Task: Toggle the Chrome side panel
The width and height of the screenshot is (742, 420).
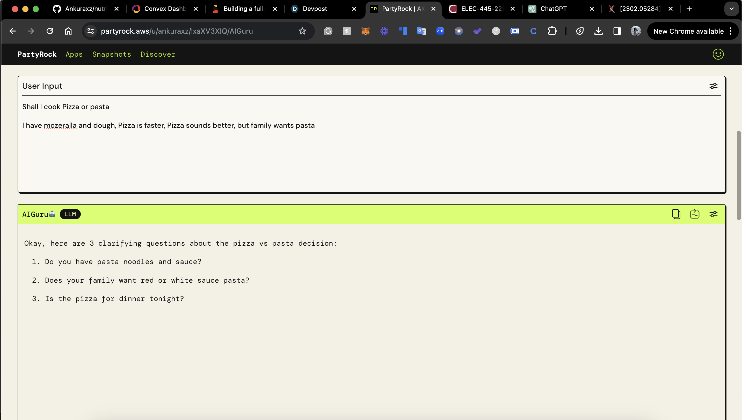Action: [x=617, y=31]
